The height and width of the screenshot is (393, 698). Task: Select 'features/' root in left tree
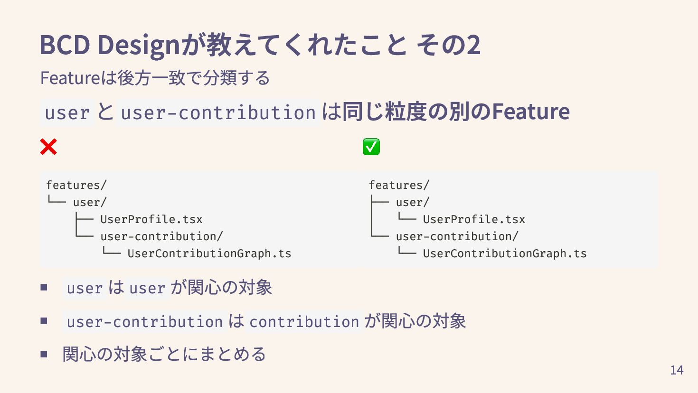point(76,185)
